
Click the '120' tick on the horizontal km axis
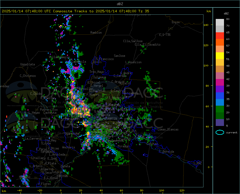coord(182,190)
